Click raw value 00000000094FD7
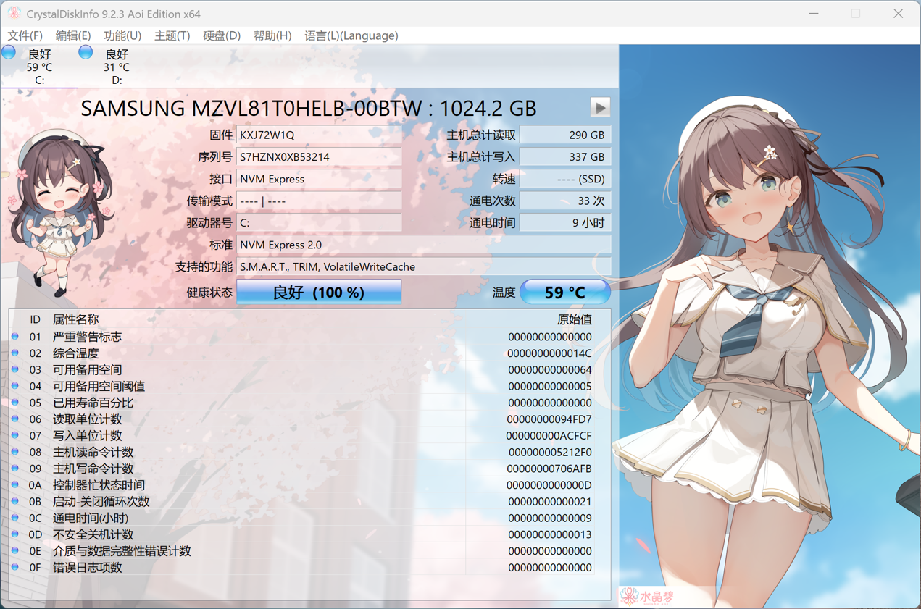 click(549, 419)
